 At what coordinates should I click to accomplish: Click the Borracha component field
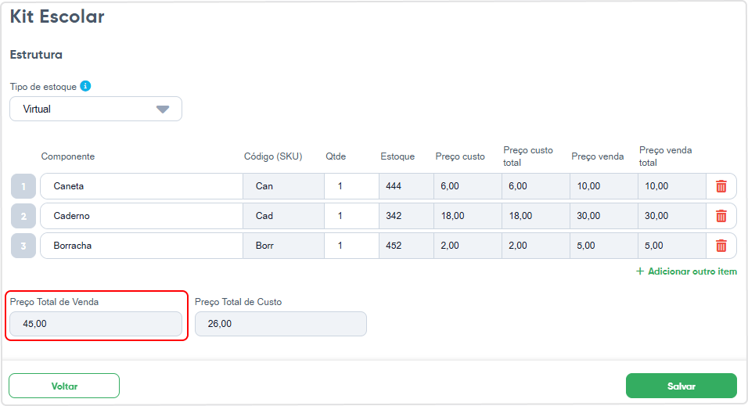pyautogui.click(x=142, y=245)
